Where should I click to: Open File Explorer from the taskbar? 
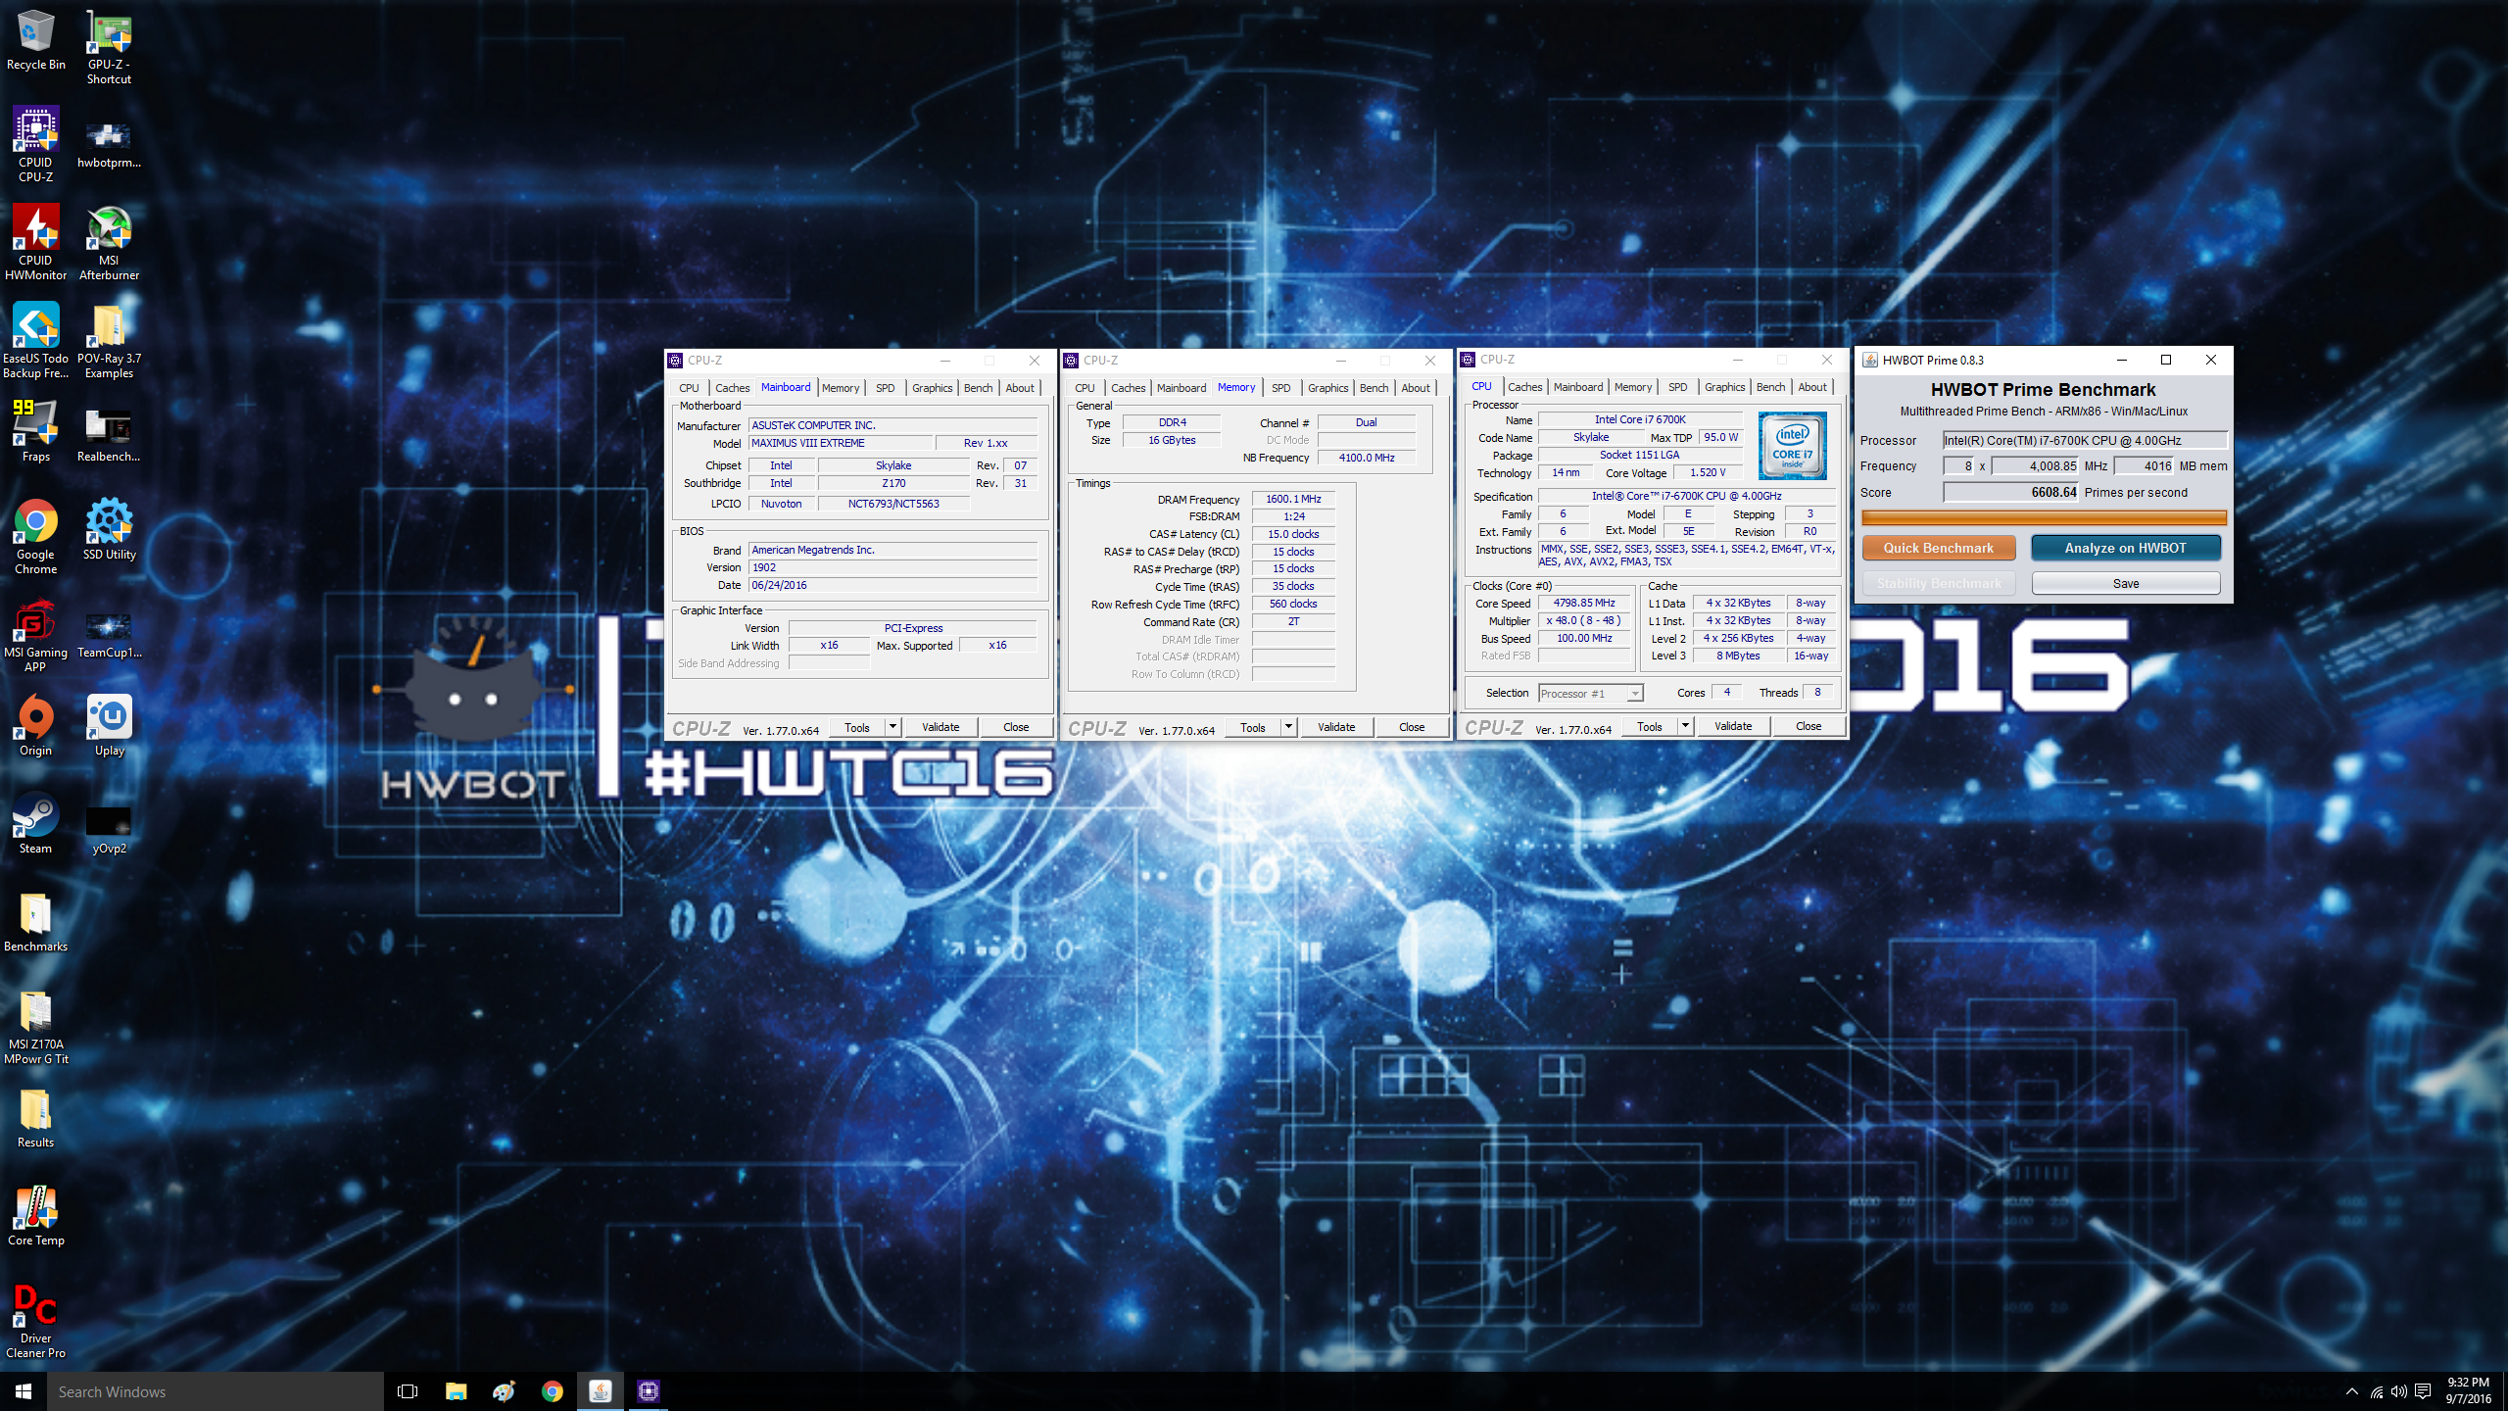(456, 1391)
